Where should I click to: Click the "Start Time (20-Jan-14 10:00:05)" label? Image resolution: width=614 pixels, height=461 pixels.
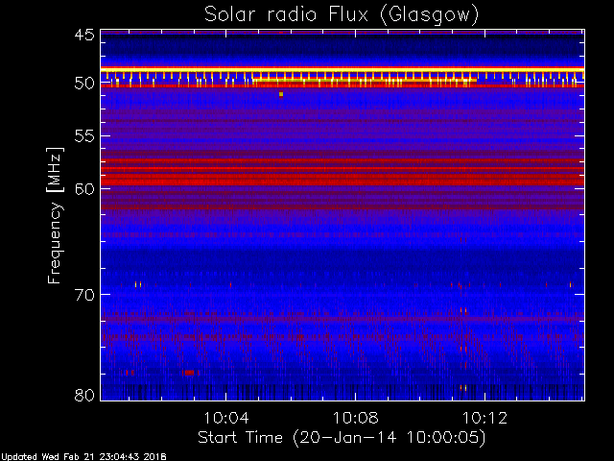click(342, 438)
